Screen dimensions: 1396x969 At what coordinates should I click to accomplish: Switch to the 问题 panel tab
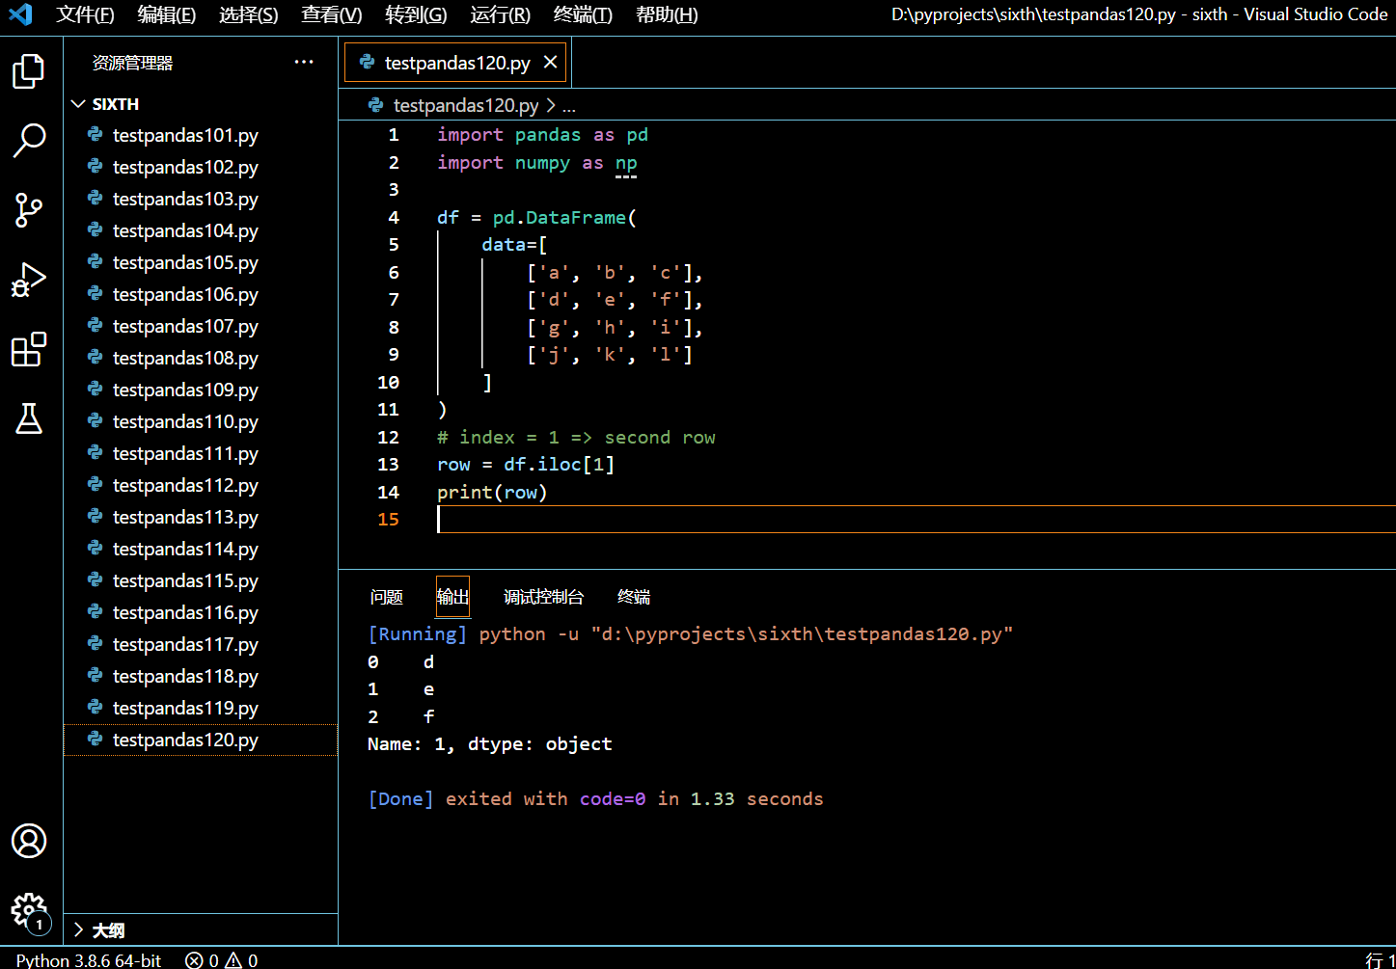(387, 597)
